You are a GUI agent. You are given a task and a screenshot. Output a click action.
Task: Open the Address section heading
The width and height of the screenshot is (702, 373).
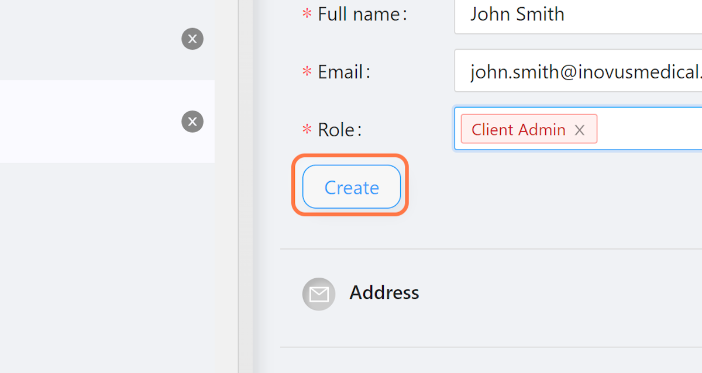pos(384,292)
